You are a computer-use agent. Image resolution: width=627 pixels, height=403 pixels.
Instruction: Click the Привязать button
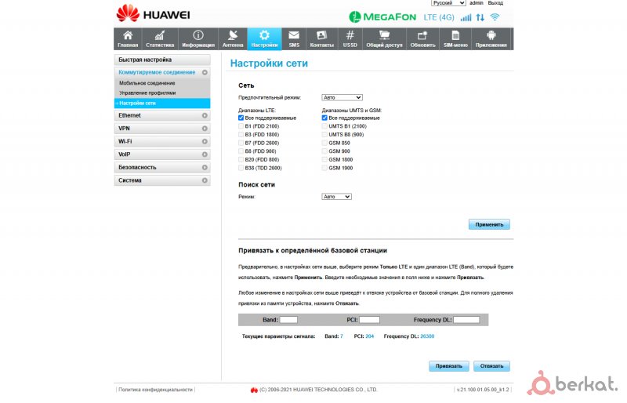coord(450,366)
